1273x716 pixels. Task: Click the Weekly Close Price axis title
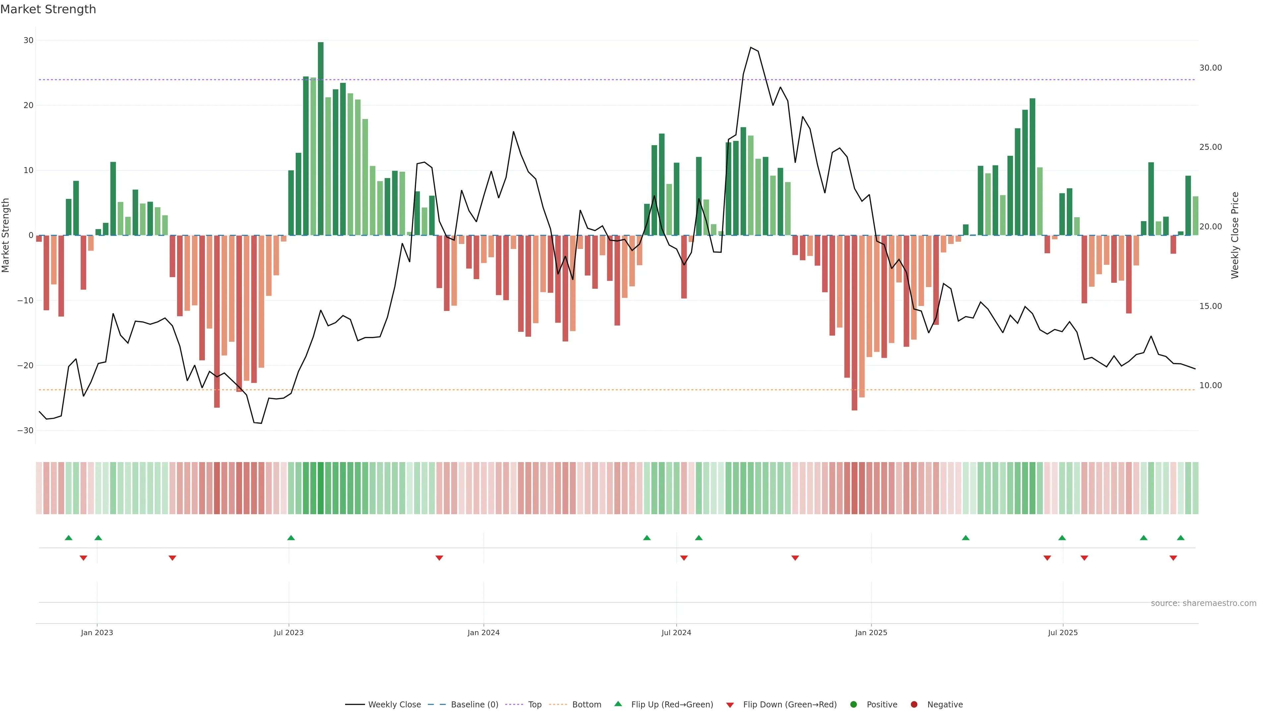pyautogui.click(x=1235, y=235)
